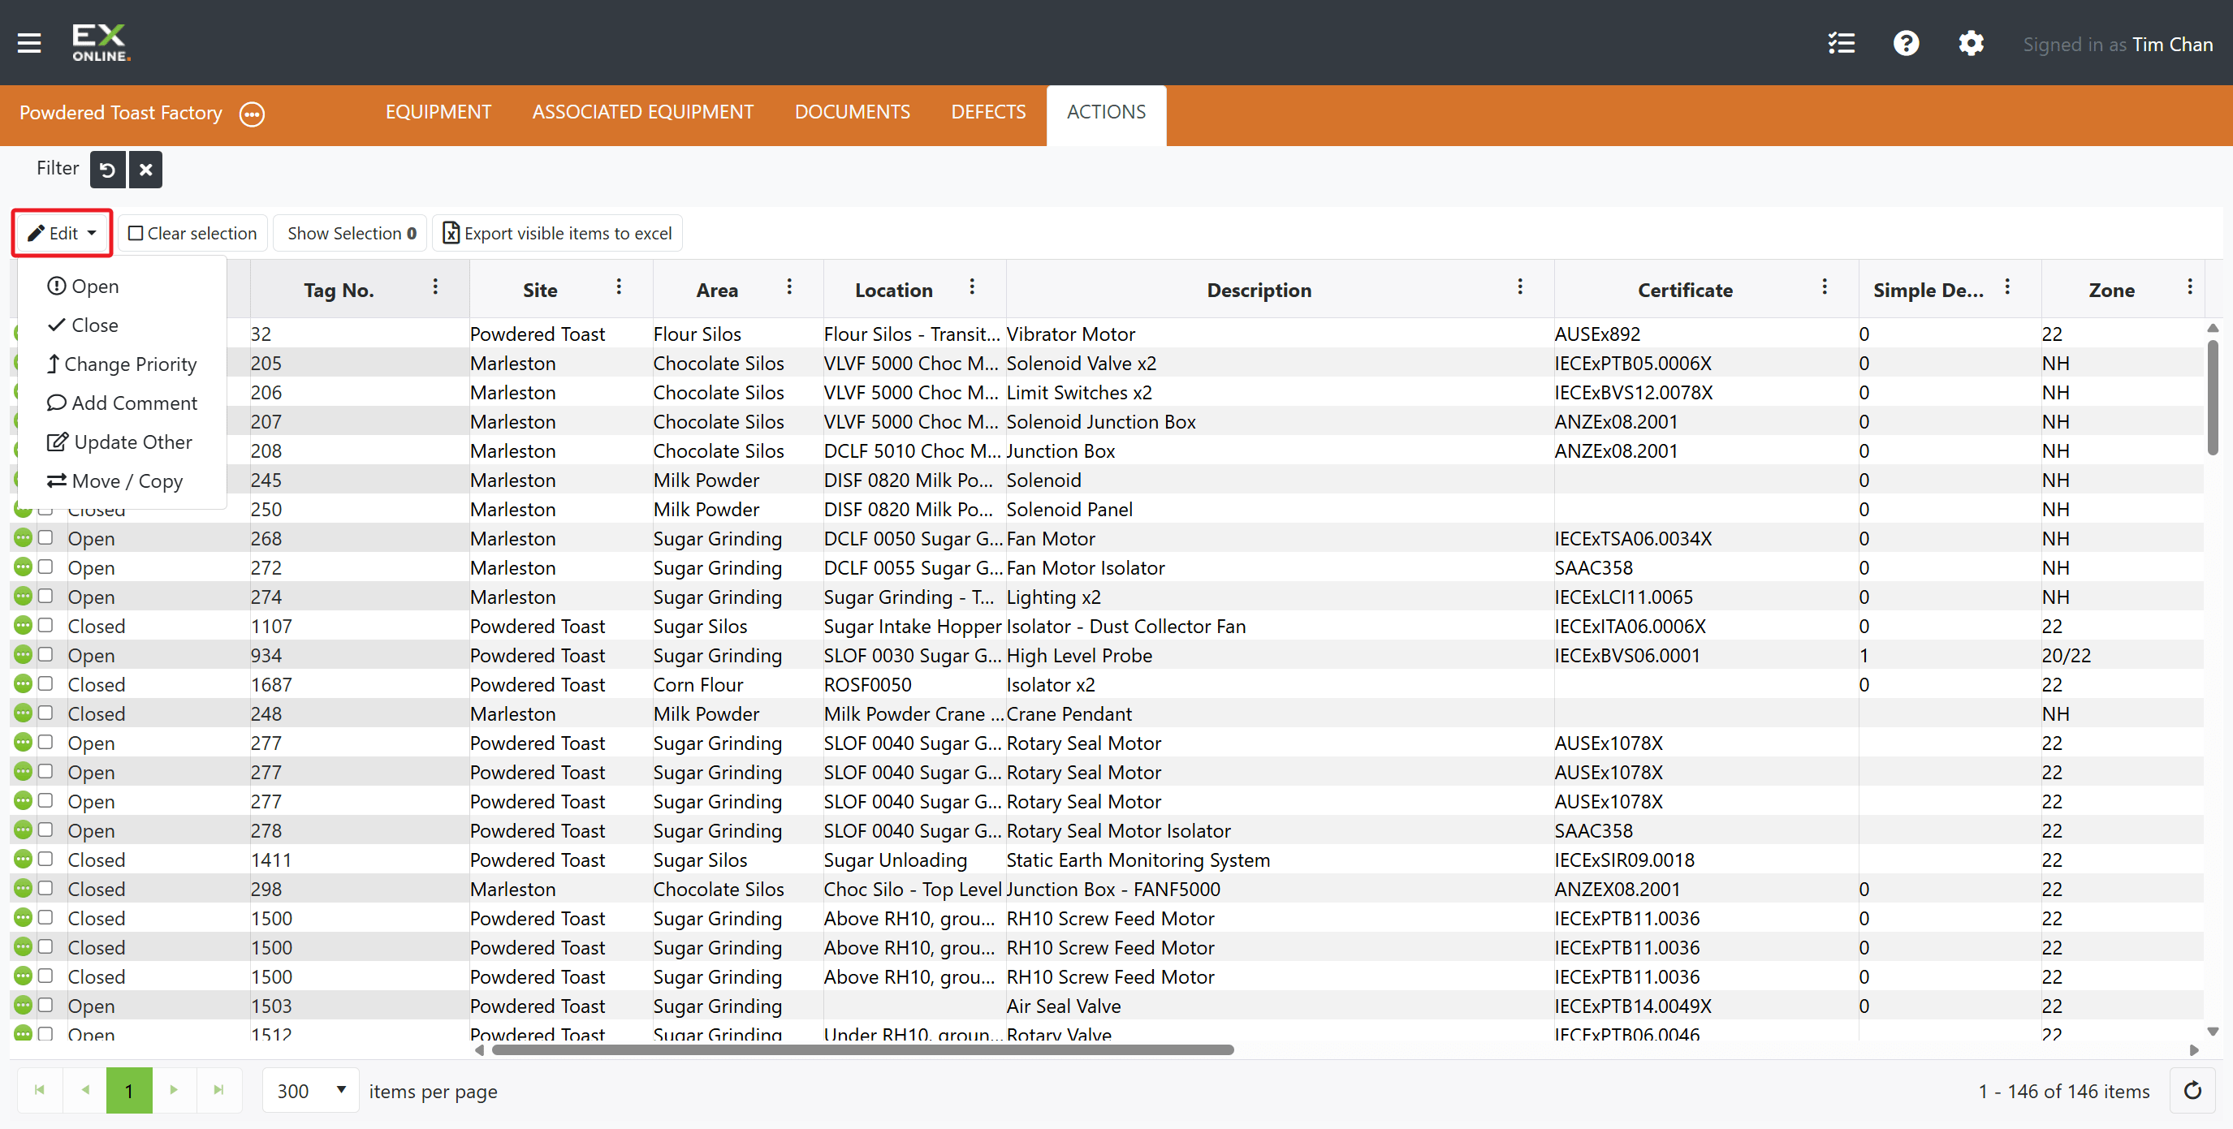Open the Site column menu
This screenshot has width=2233, height=1129.
(x=619, y=287)
